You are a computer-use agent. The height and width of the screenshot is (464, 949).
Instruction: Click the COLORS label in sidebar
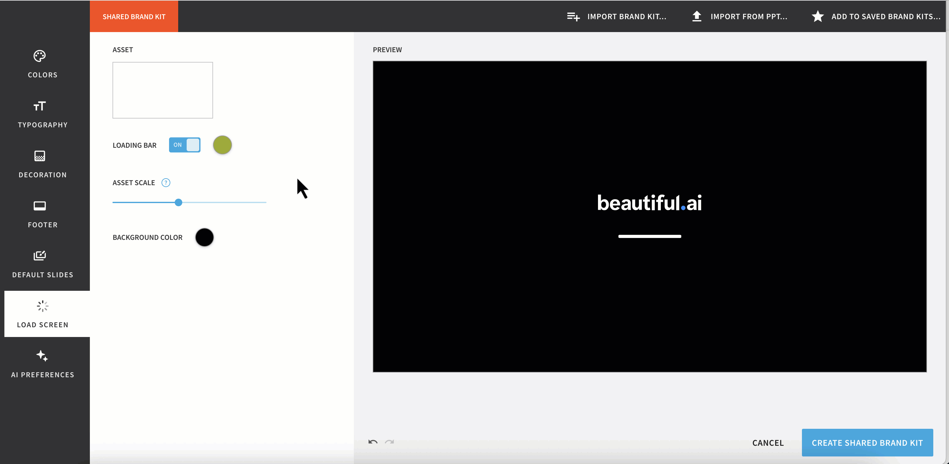(x=43, y=75)
